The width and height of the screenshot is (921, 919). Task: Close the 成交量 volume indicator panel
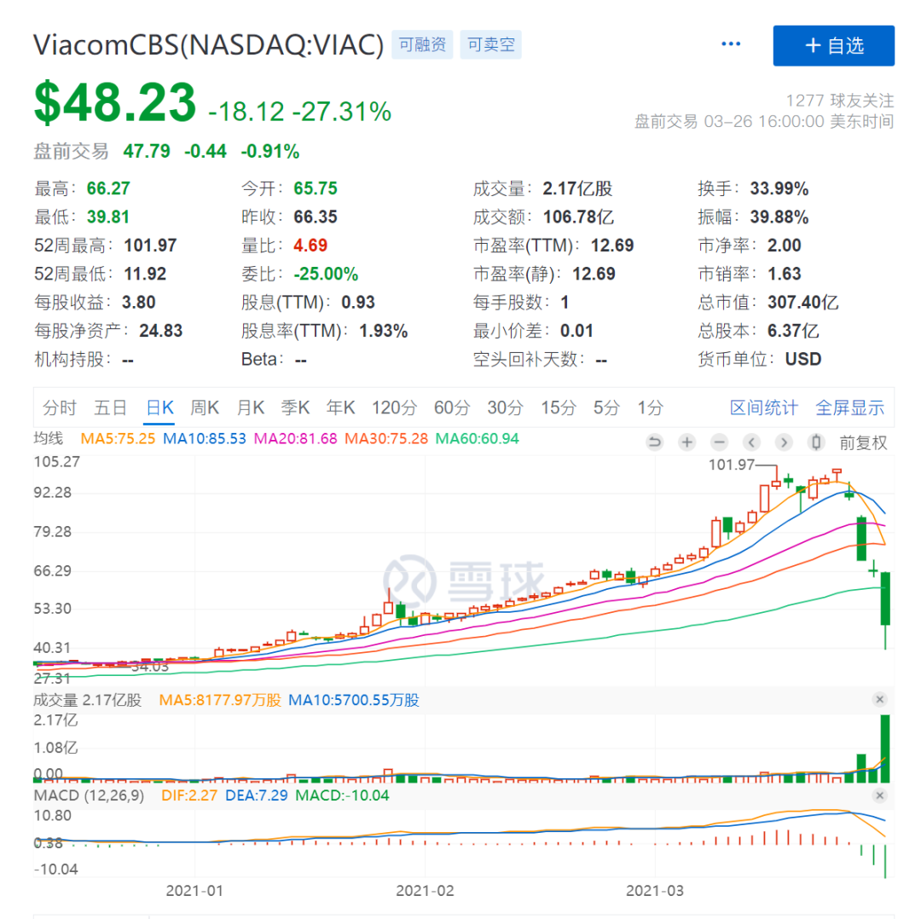click(x=879, y=699)
